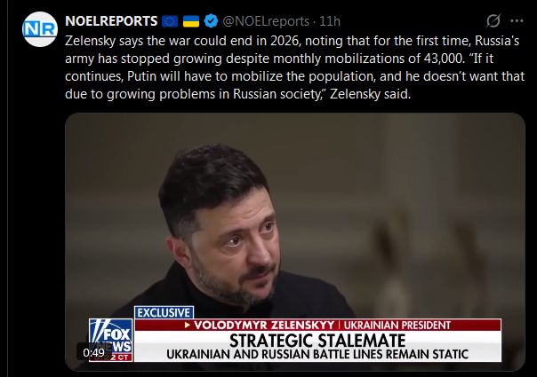Click the EXCLUSIVE banner label

click(164, 312)
